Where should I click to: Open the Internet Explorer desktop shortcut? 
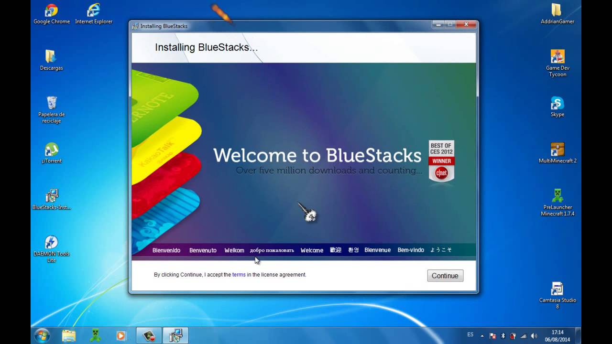(94, 14)
